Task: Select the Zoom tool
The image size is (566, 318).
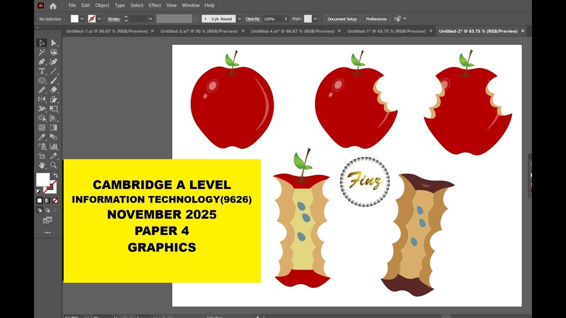Action: 54,165
